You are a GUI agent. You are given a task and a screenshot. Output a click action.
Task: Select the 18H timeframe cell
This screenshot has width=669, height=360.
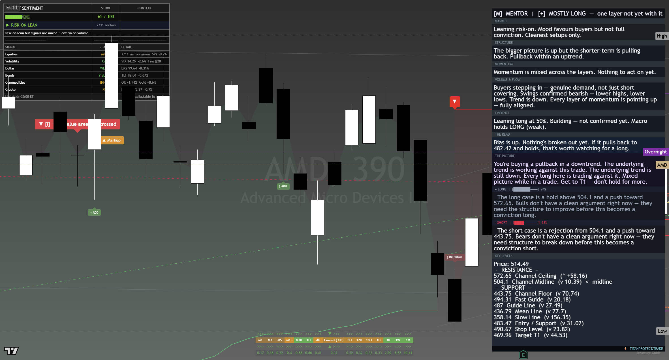coord(369,340)
